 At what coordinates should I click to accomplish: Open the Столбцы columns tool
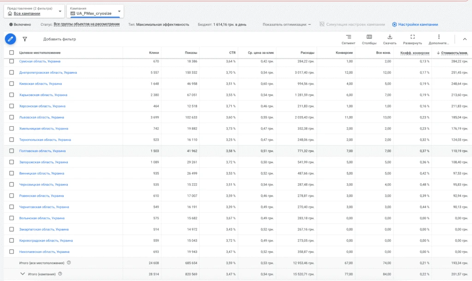369,40
